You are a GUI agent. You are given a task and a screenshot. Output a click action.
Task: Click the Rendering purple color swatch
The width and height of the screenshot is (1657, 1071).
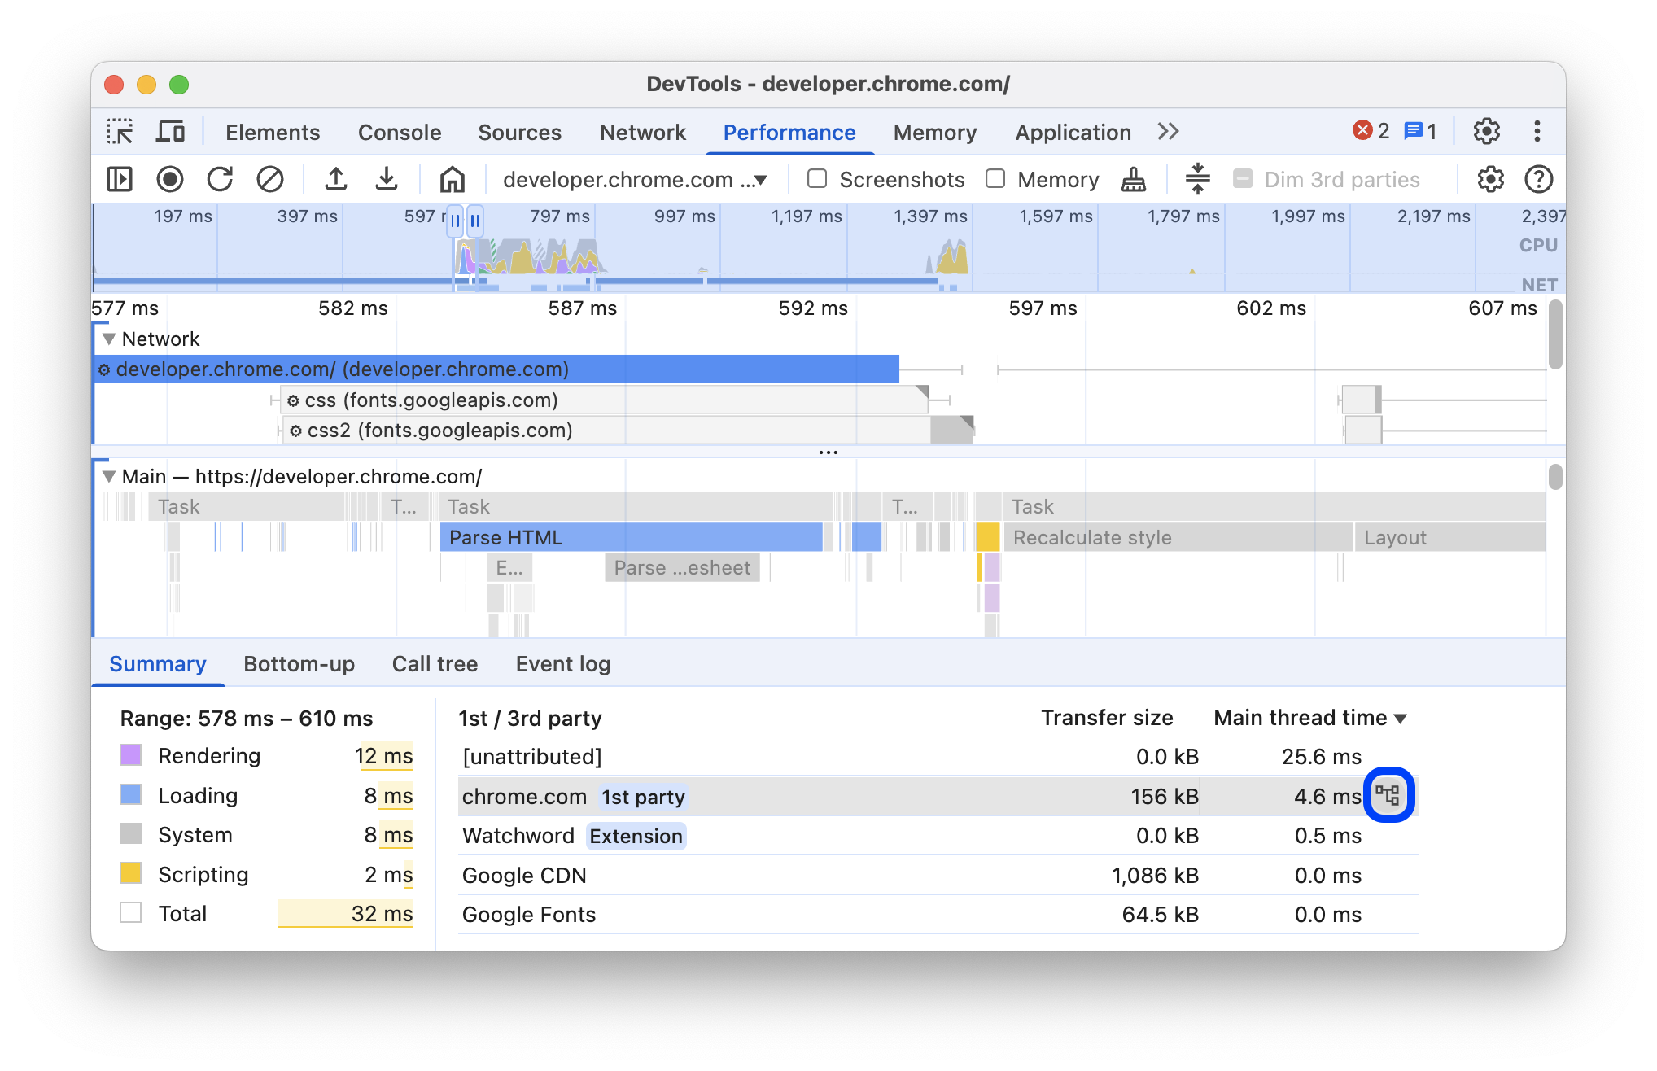point(131,755)
